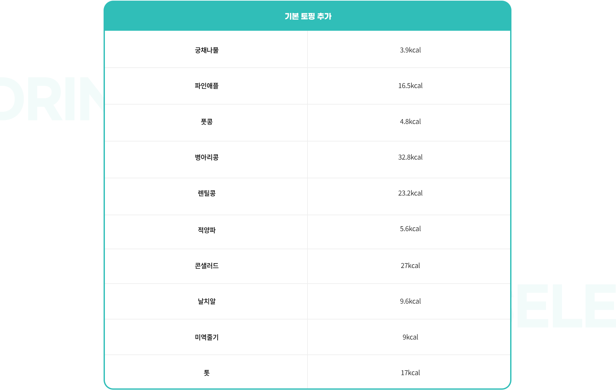Select the 미역줄기 topping name

coord(207,337)
